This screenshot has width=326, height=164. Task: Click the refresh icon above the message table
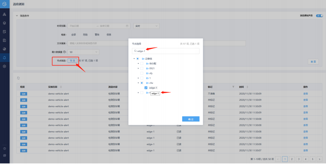point(18,78)
